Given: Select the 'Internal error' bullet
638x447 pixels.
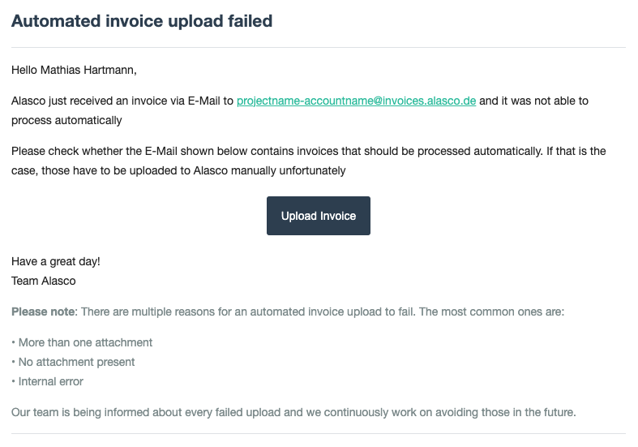Looking at the screenshot, I should (50, 382).
